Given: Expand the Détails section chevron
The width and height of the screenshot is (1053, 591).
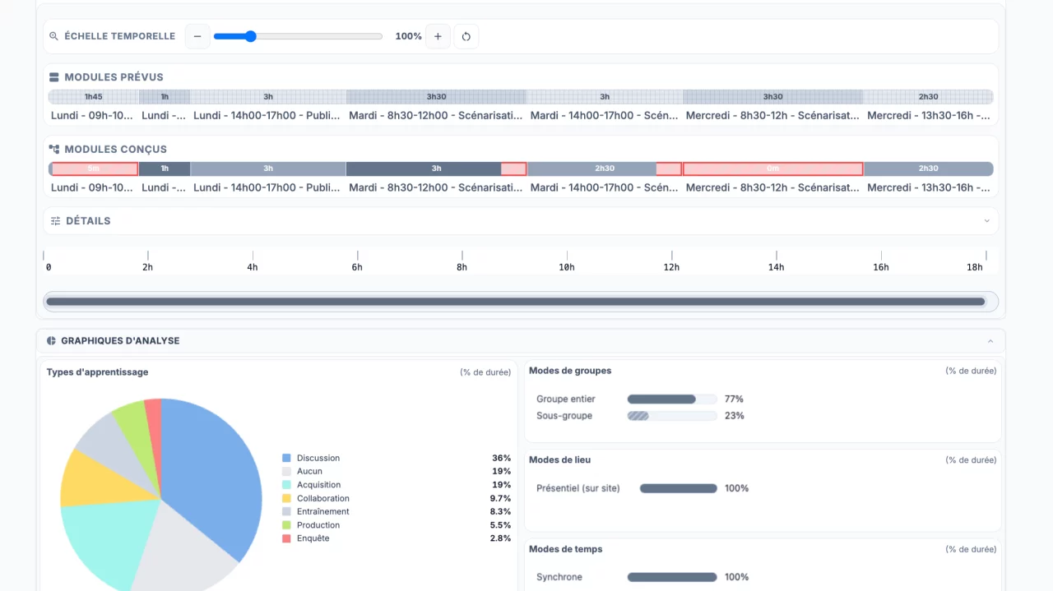Looking at the screenshot, I should point(986,221).
